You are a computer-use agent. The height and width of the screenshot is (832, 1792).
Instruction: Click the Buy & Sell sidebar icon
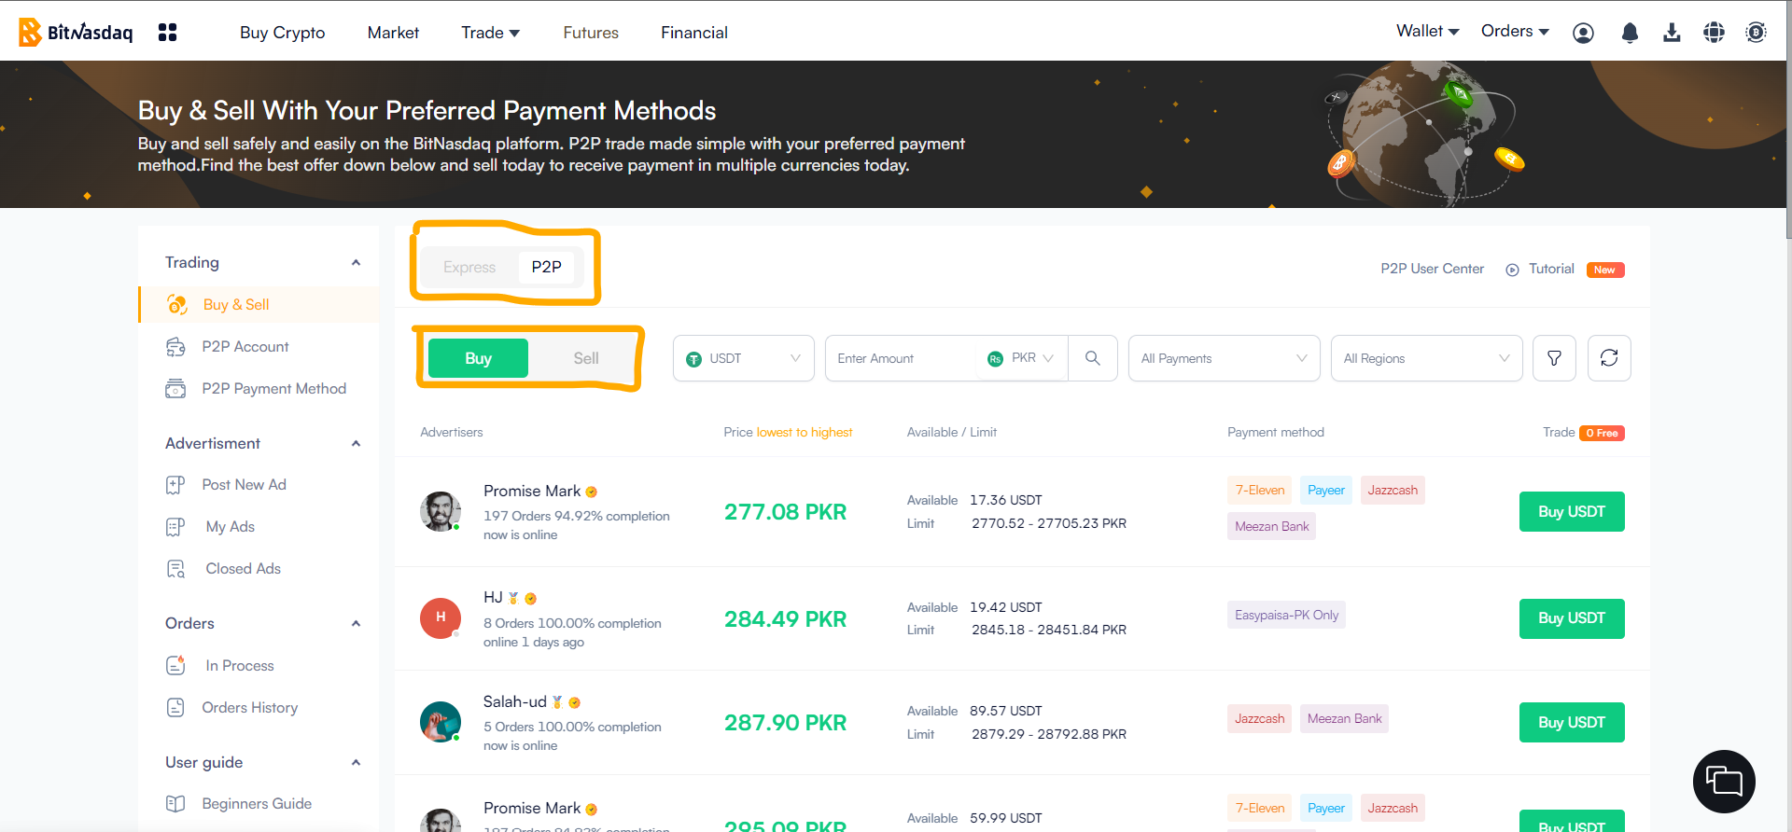click(176, 305)
